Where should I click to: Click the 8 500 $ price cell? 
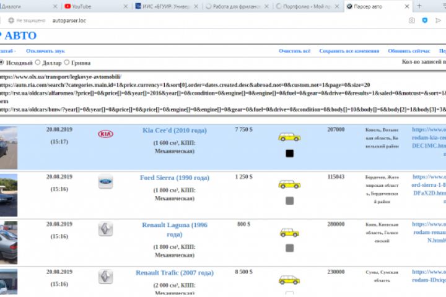(244, 272)
